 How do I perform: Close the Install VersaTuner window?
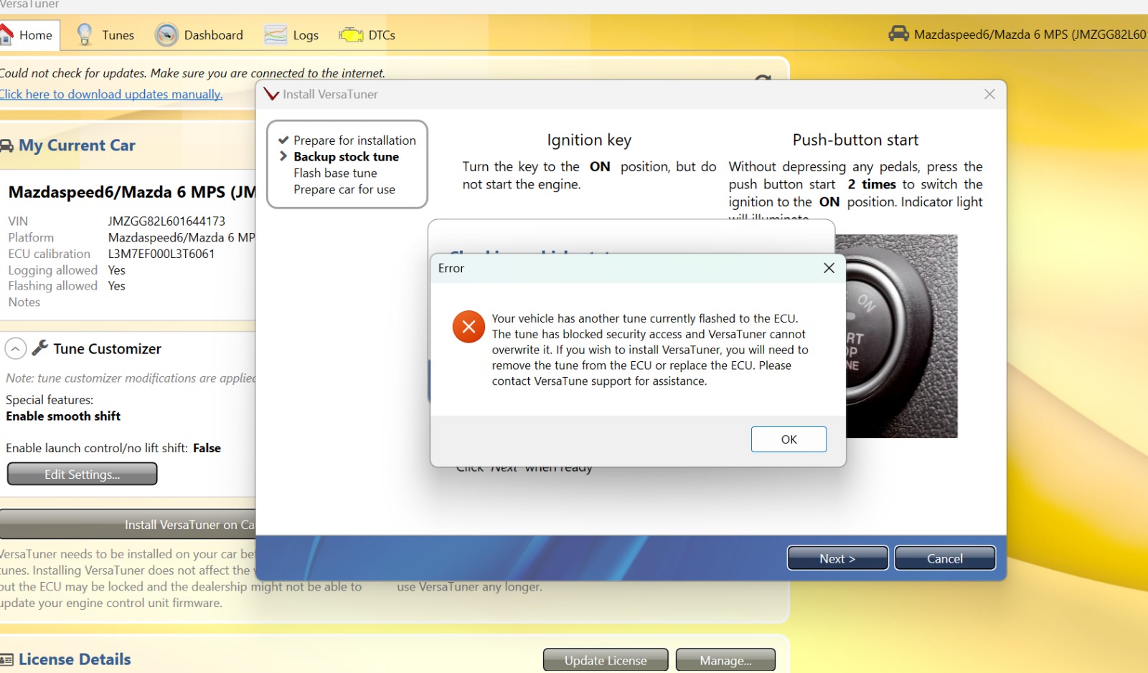[989, 94]
